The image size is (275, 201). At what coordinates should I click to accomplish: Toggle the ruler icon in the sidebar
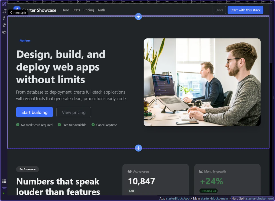tap(4, 188)
